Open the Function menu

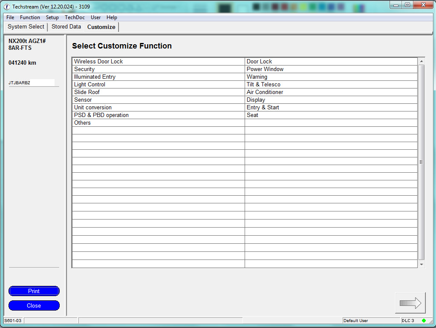(30, 17)
